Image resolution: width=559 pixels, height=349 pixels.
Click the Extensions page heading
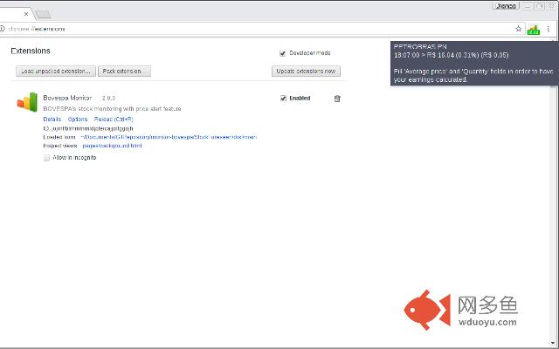tap(31, 51)
